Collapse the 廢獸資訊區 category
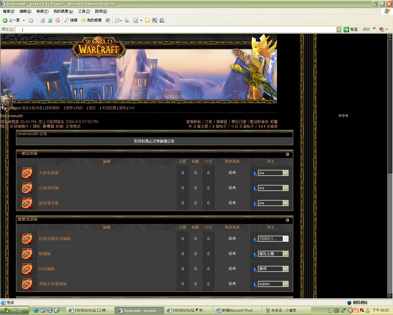Image resolution: width=393 pixels, height=315 pixels. [287, 220]
